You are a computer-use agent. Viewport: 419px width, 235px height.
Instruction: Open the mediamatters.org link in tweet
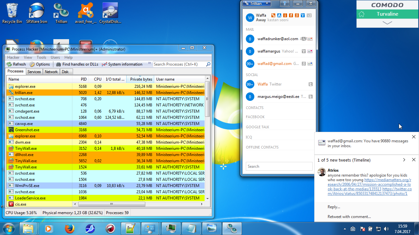point(388,180)
